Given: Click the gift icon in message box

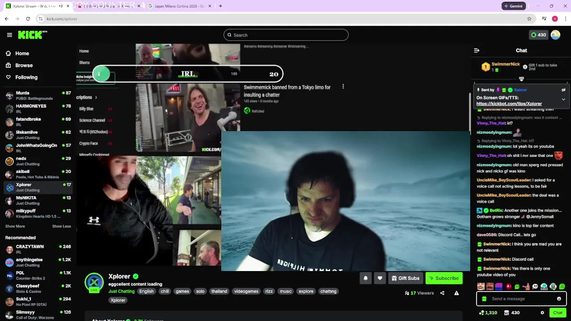Looking at the screenshot, I should pos(484,299).
